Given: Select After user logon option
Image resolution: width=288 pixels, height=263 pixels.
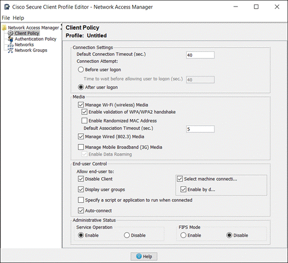Looking at the screenshot, I should pos(81,87).
